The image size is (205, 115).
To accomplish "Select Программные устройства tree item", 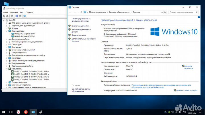I will click(22, 66).
